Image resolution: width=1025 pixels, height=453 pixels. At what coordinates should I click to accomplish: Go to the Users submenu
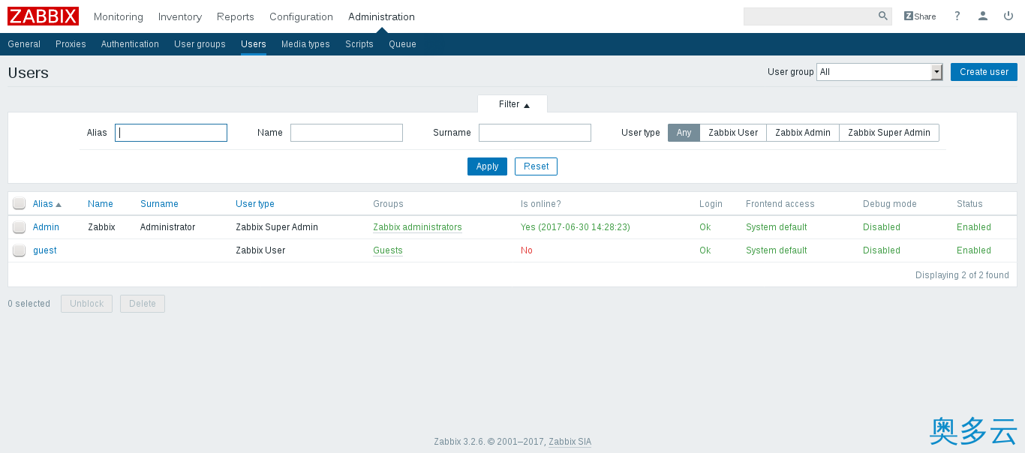254,44
